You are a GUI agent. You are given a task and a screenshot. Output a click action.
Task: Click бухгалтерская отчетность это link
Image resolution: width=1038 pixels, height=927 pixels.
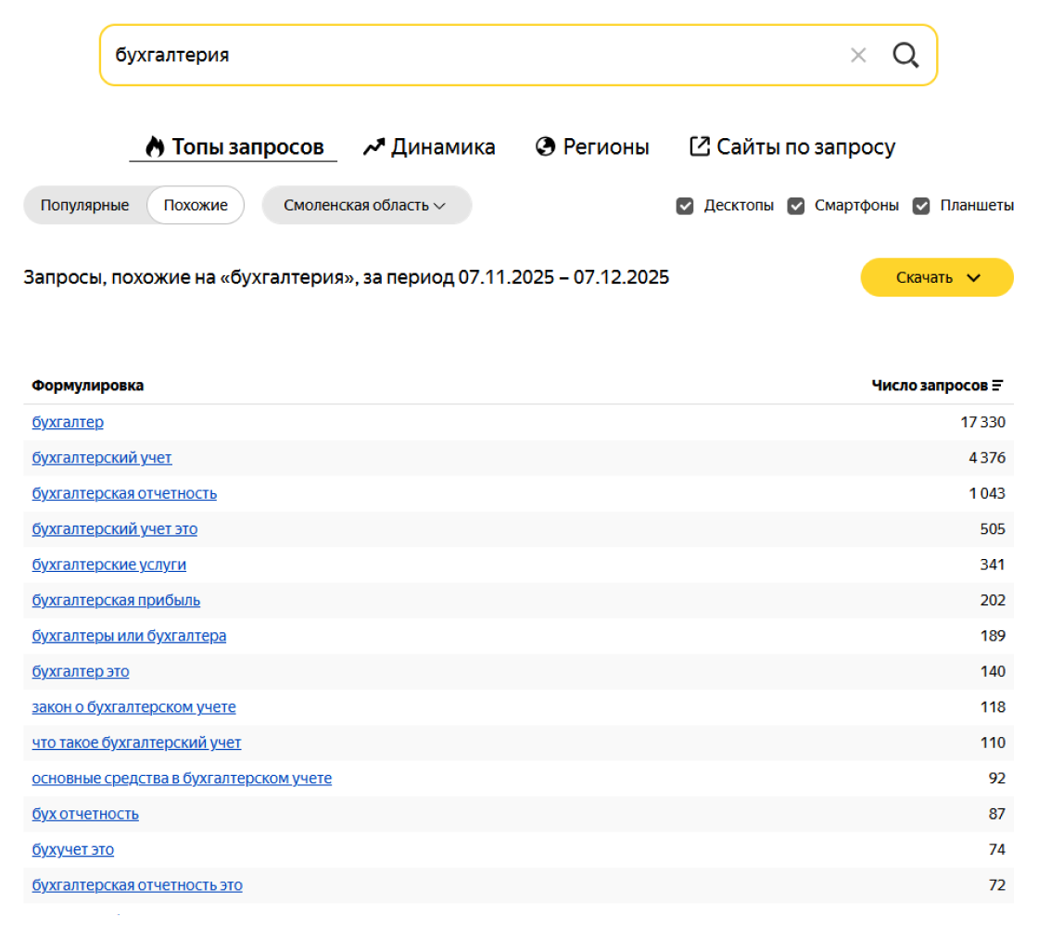pos(137,886)
